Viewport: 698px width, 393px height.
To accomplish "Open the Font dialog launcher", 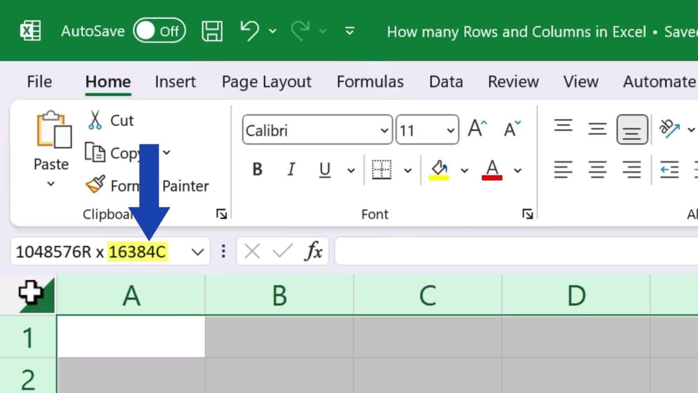I will pos(528,214).
